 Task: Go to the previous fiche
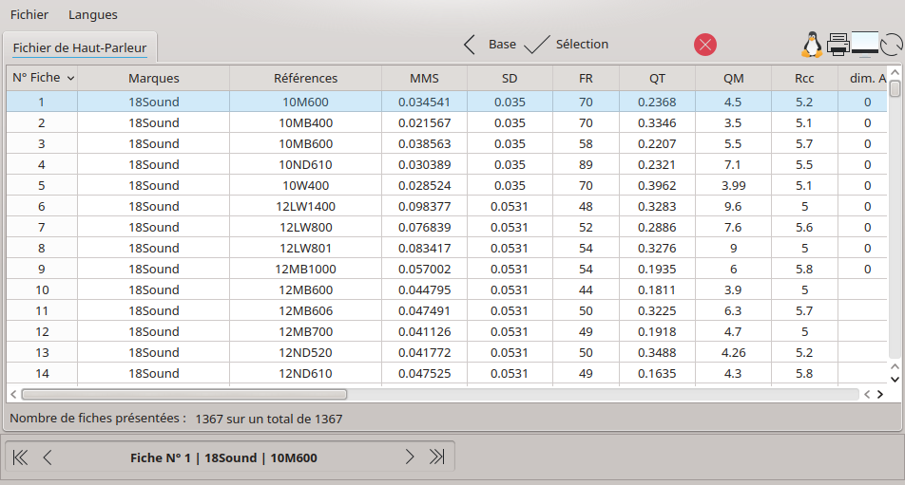click(x=48, y=457)
